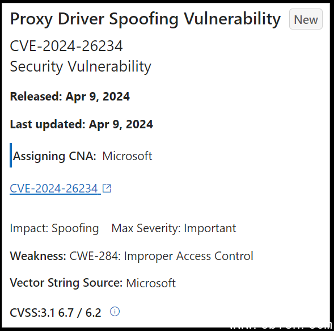This screenshot has width=334, height=331.
Task: Click the Last updated: Apr 9, 2024 line
Action: 81,124
